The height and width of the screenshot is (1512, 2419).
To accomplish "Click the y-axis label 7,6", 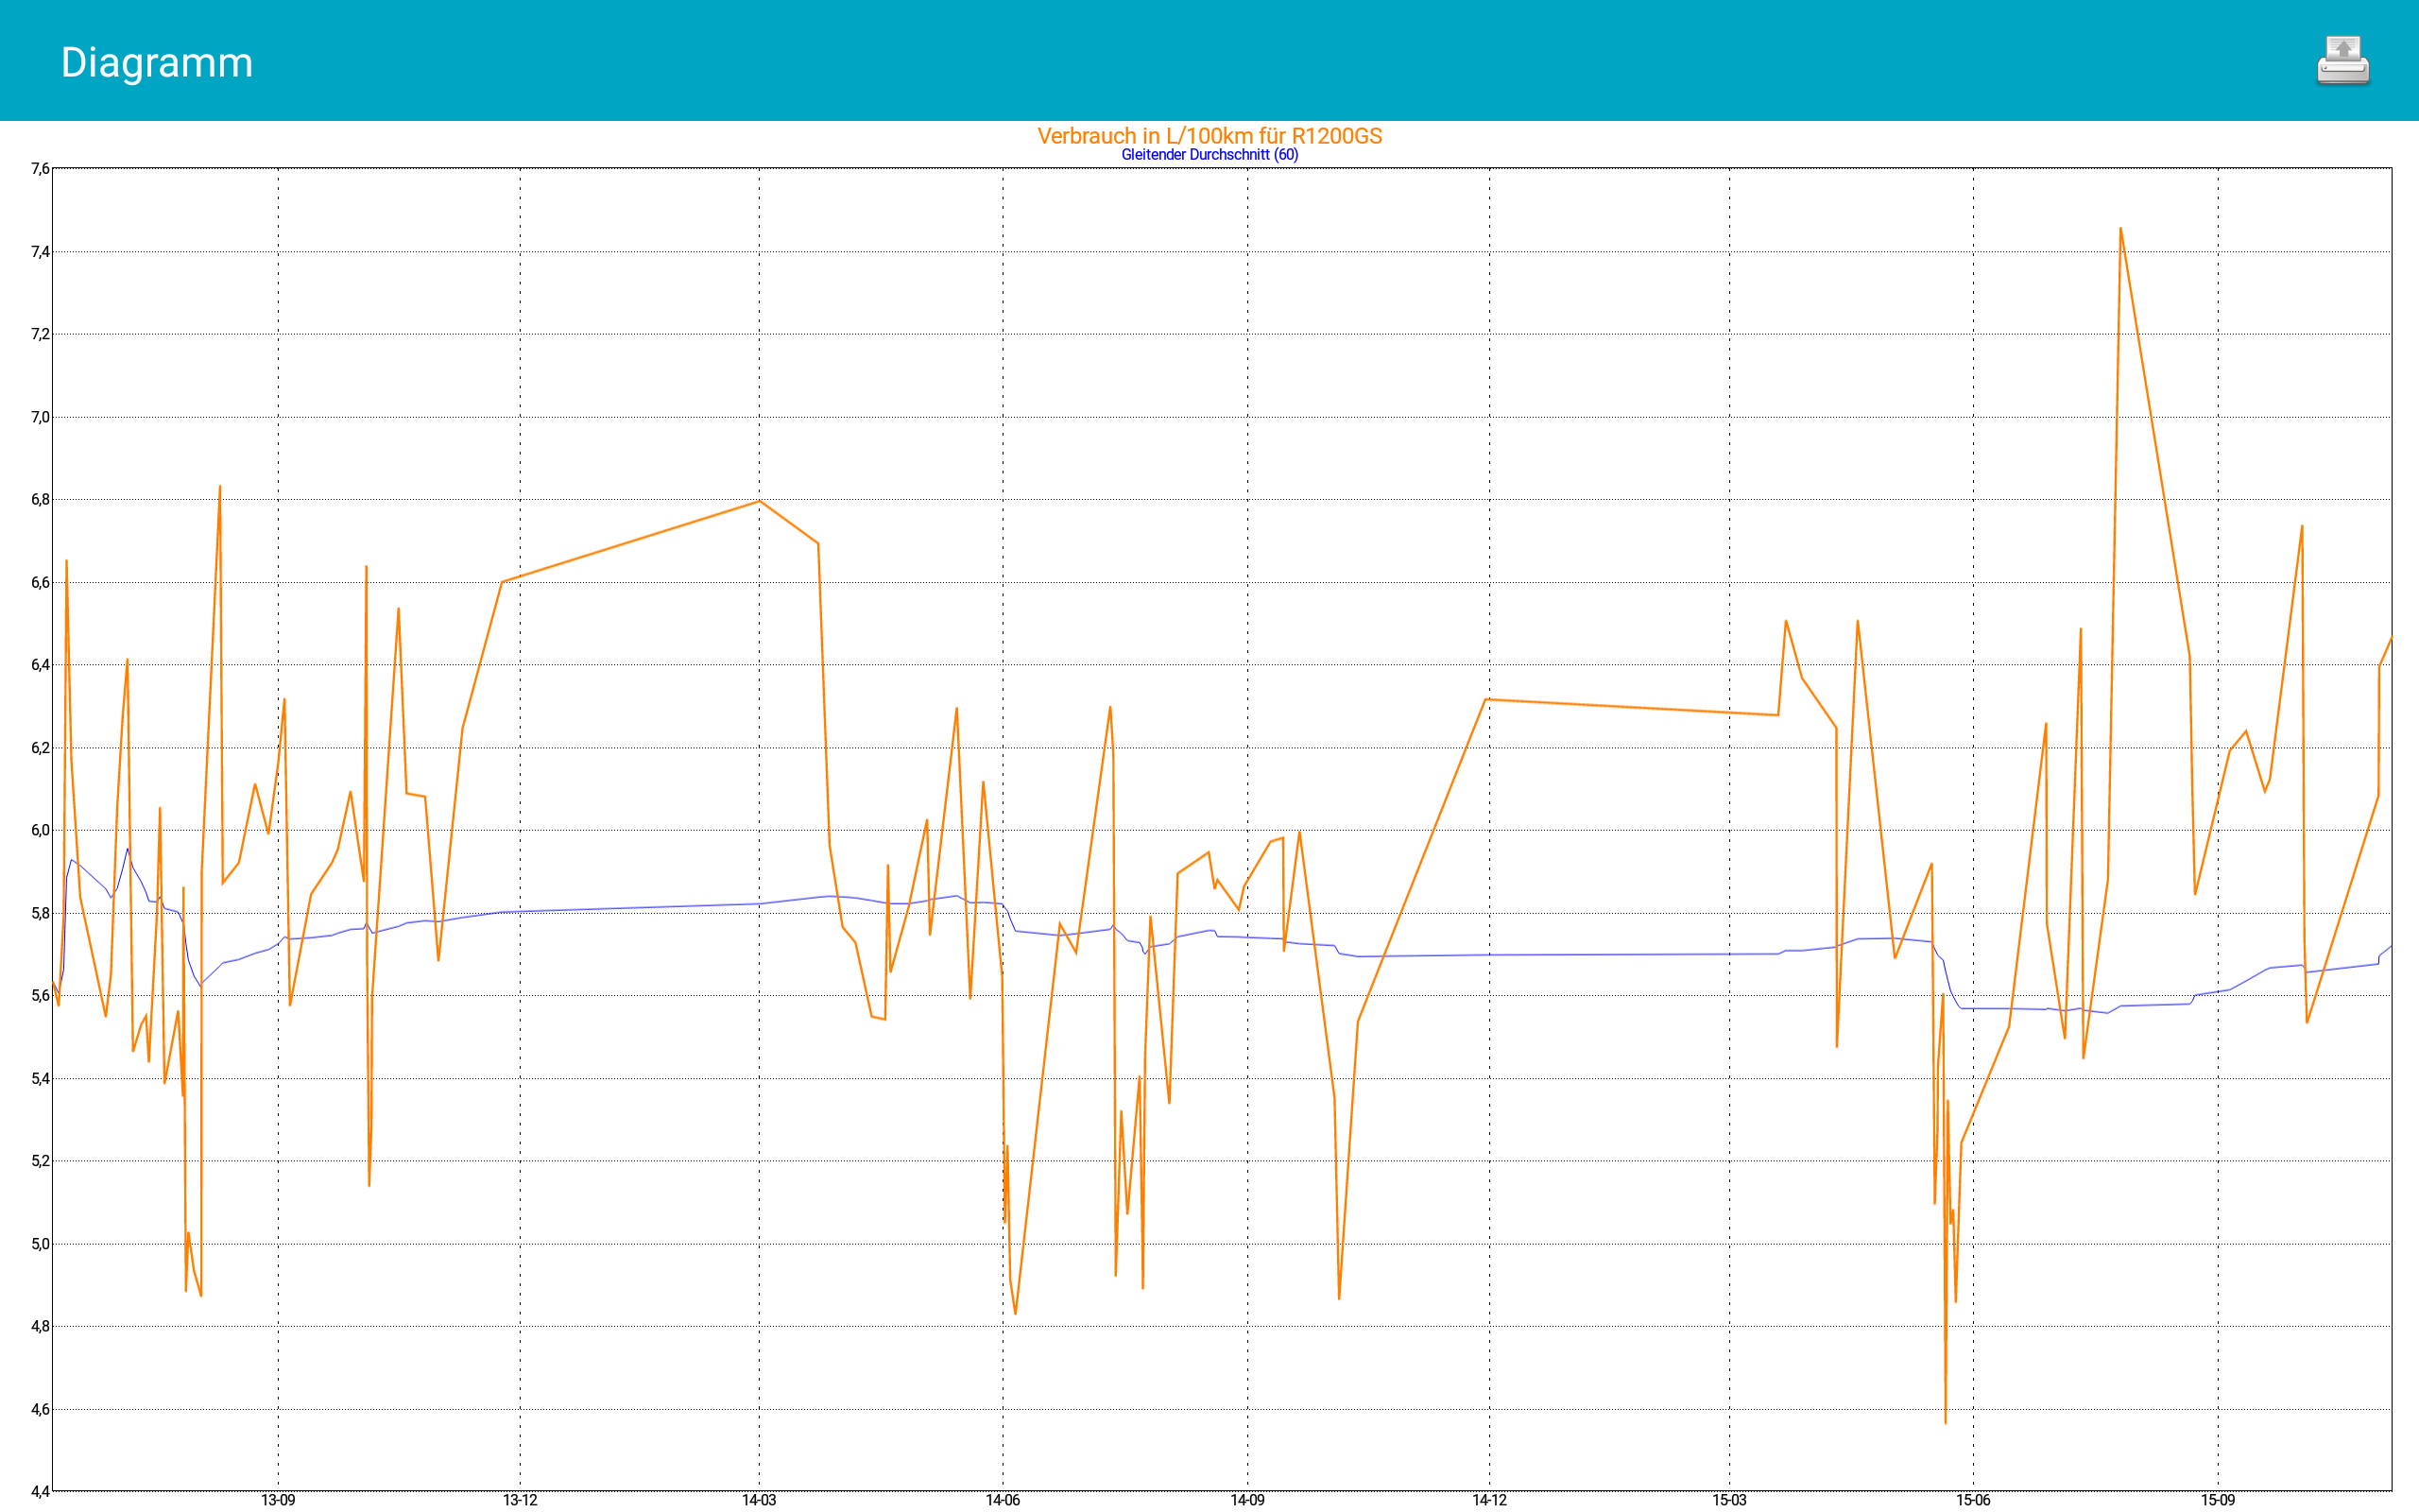I will click(40, 169).
